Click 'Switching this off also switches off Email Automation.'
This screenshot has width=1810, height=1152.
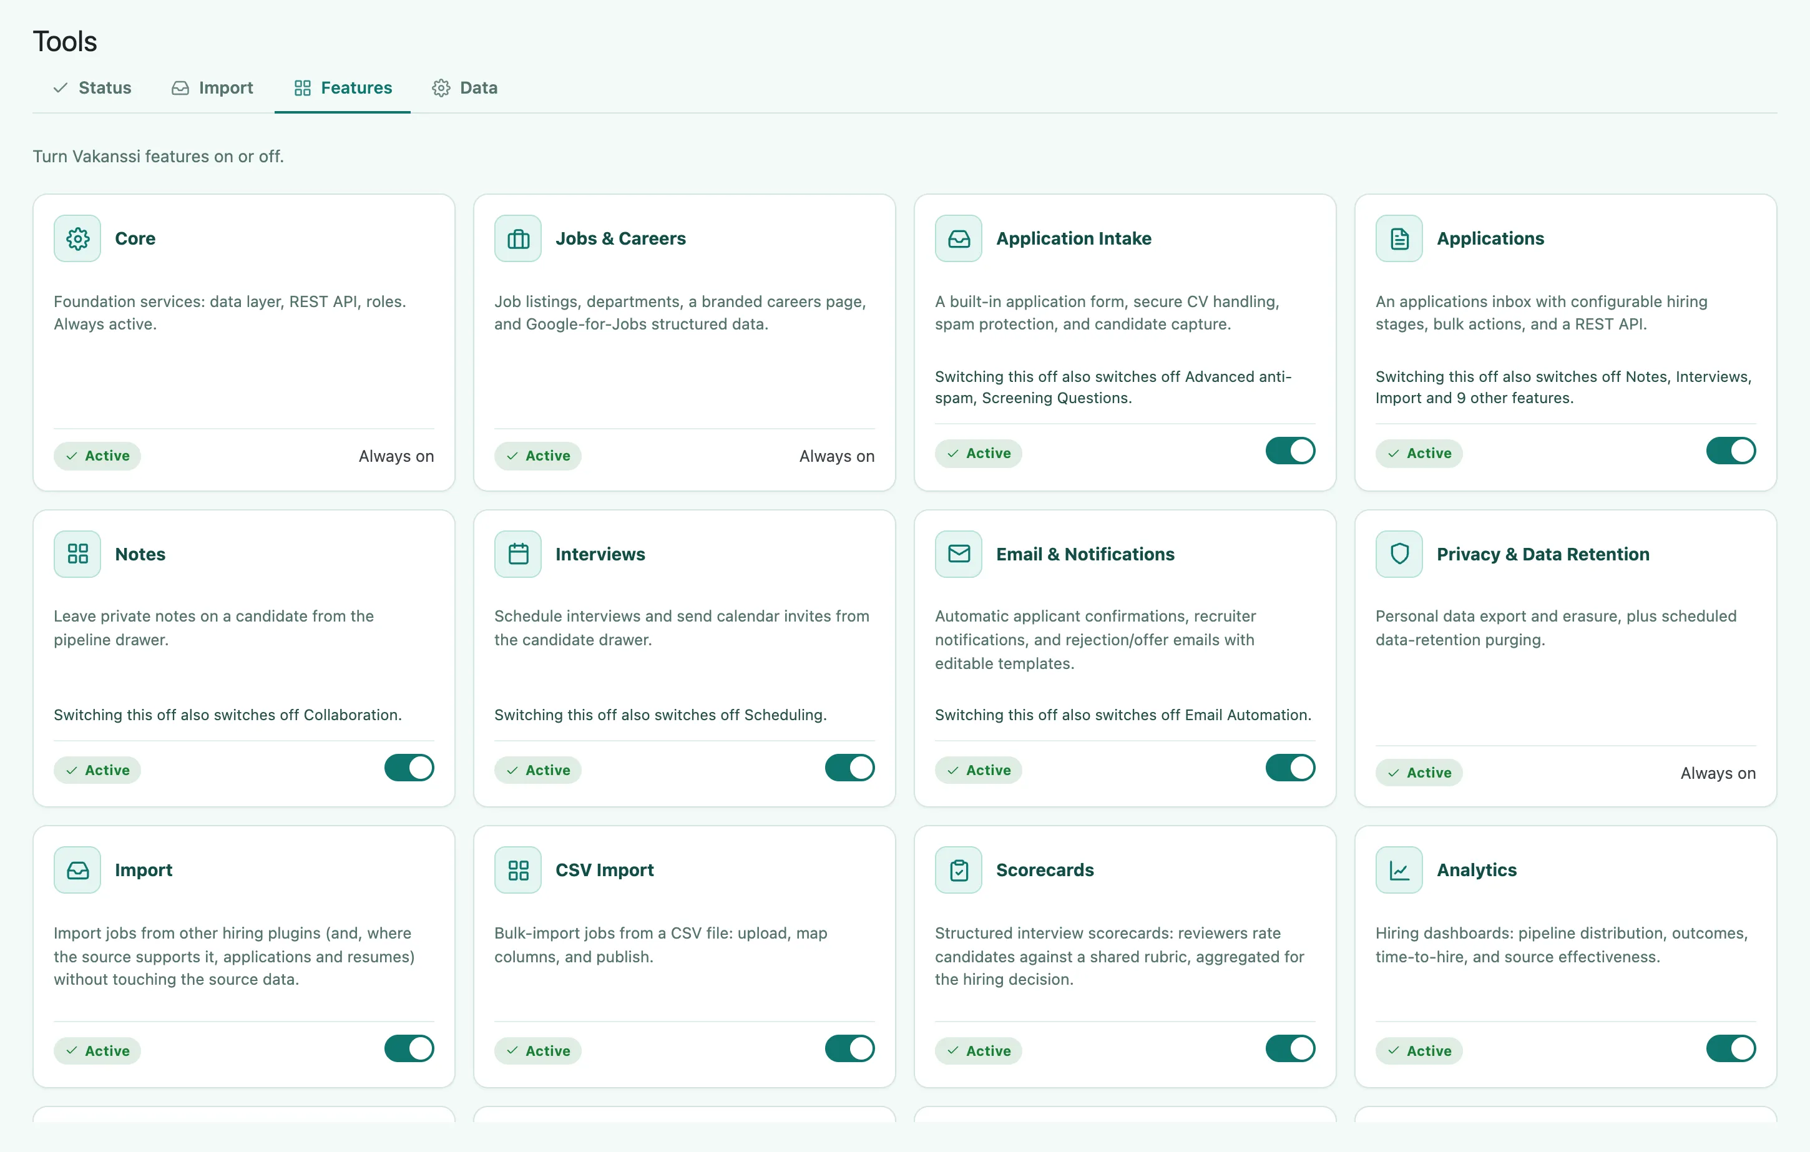[x=1123, y=715]
